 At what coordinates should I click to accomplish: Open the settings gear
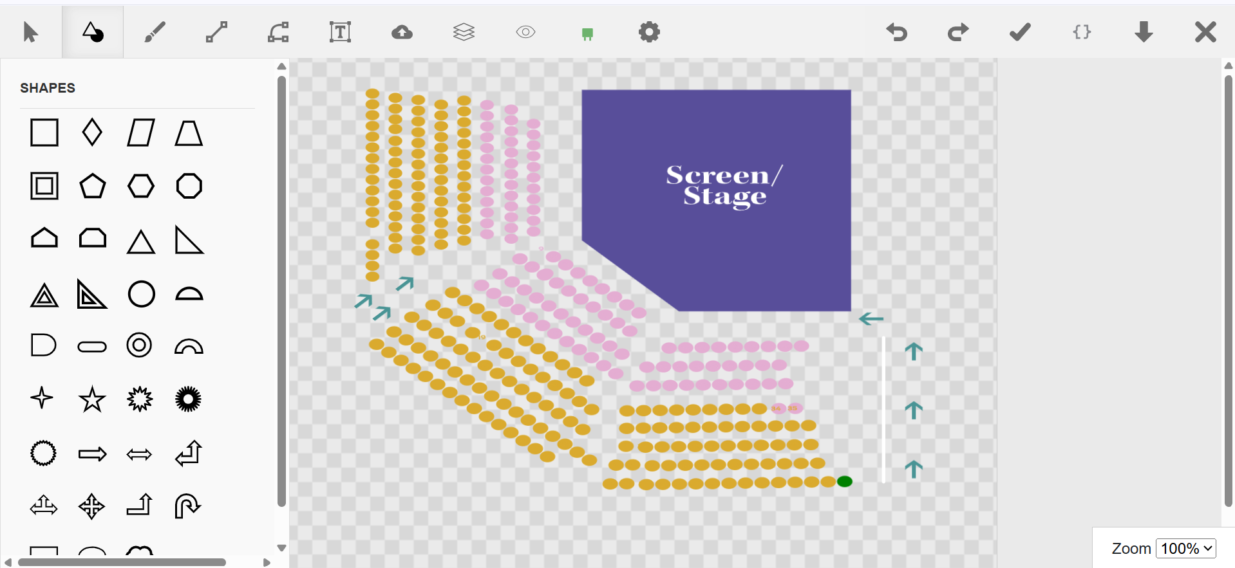coord(649,32)
